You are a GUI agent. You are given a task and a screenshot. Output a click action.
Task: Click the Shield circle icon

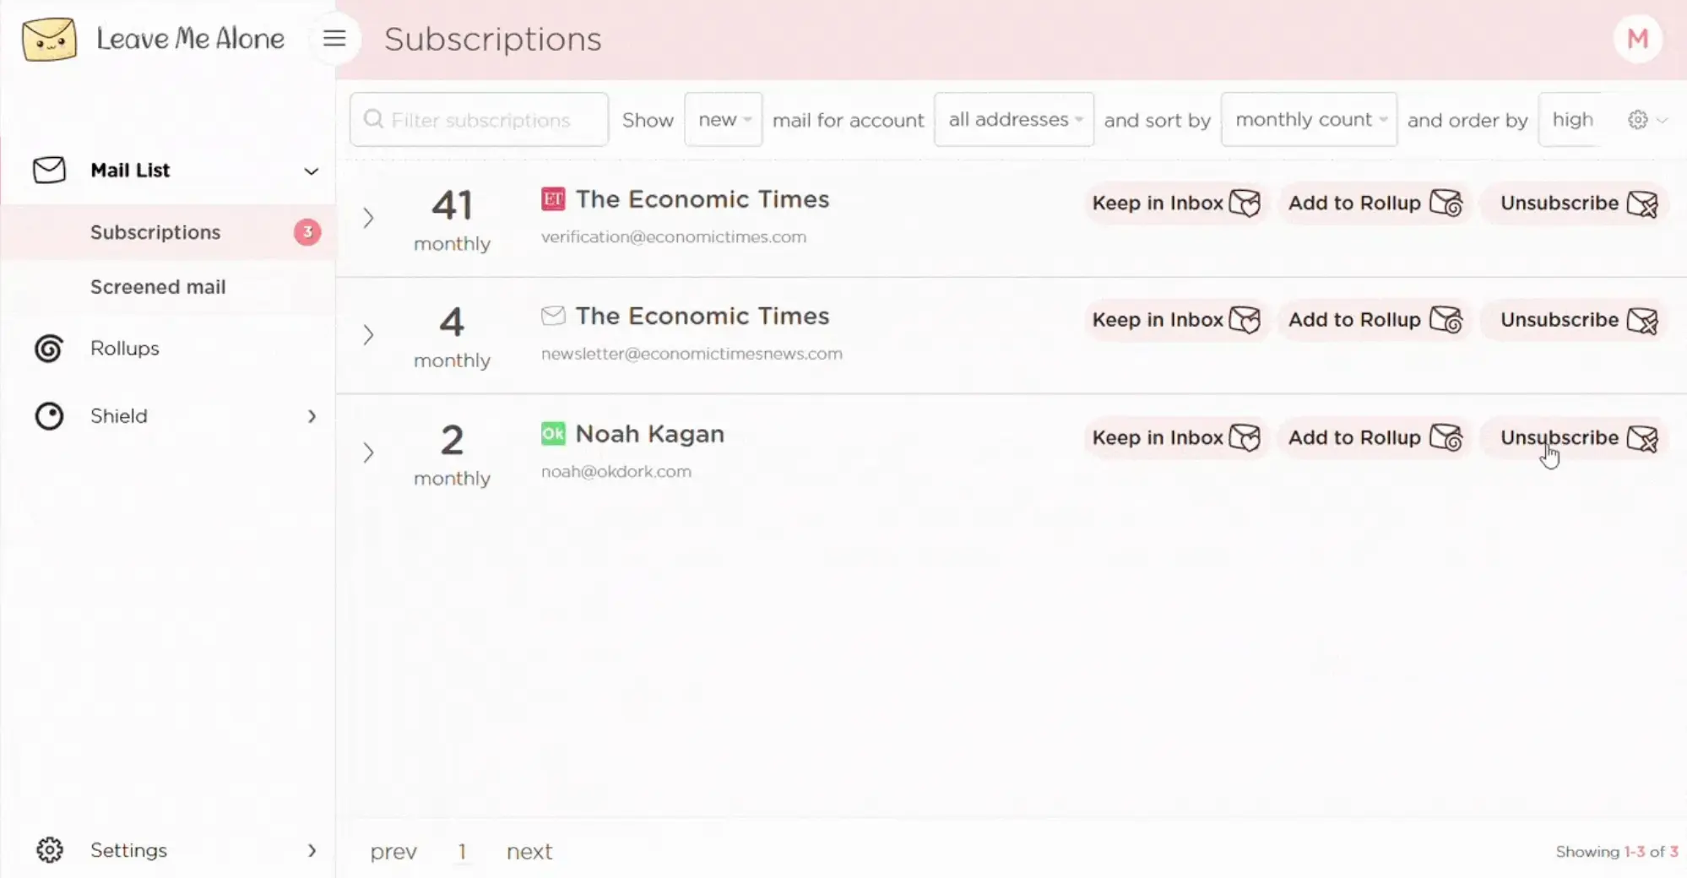[x=49, y=416]
